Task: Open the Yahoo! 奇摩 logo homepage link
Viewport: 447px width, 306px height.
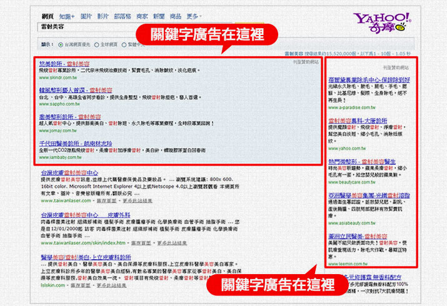Action: 382,22
